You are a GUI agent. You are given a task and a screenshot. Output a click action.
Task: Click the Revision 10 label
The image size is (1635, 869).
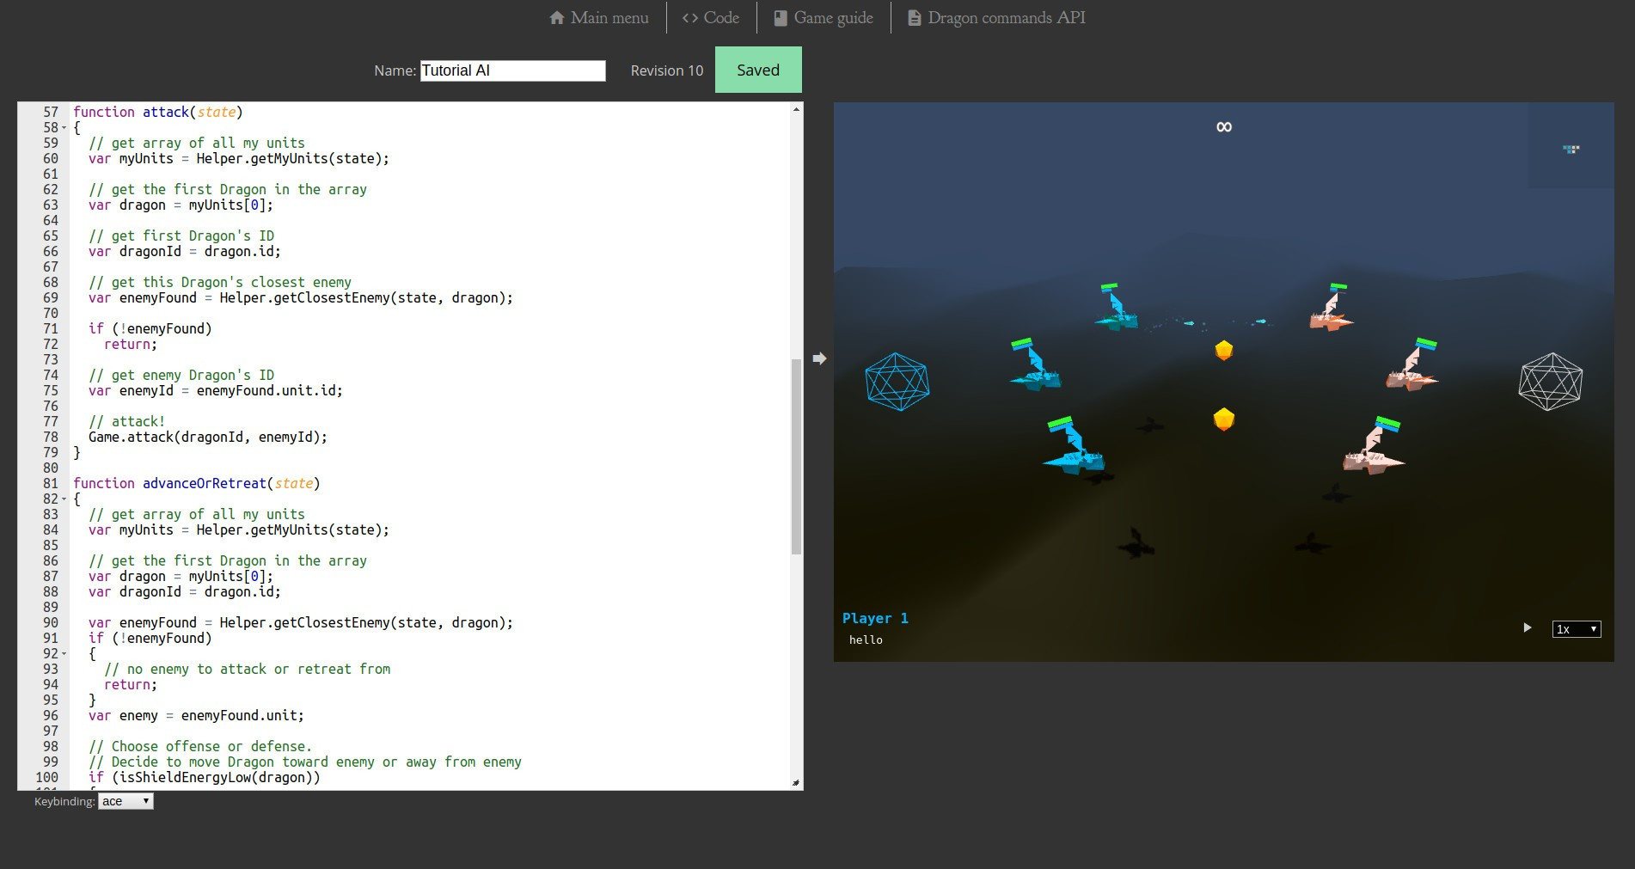point(667,70)
